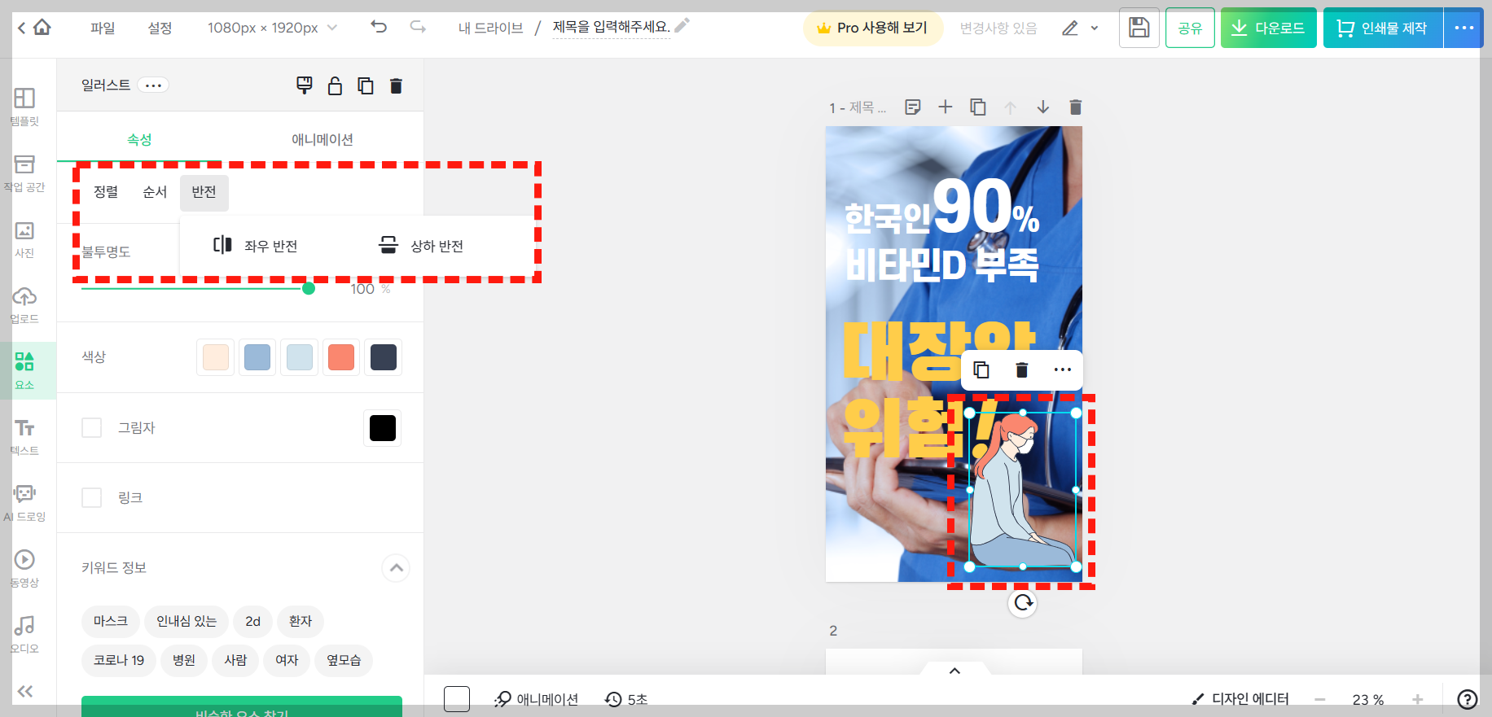Enable the 링크 link checkbox

coord(92,497)
